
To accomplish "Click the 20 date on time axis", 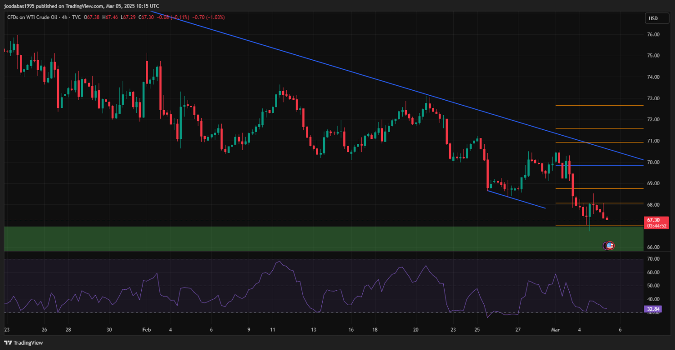I will pos(415,329).
